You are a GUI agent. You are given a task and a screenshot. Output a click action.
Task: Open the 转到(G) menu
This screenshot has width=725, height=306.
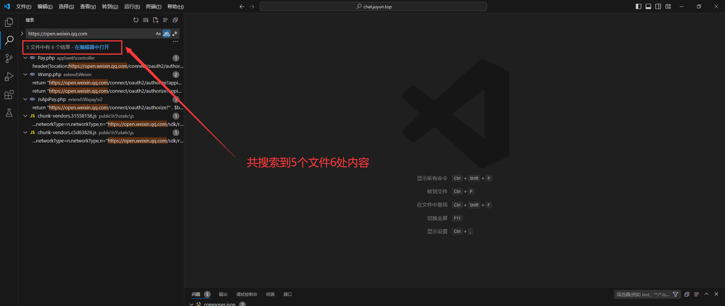coord(110,6)
